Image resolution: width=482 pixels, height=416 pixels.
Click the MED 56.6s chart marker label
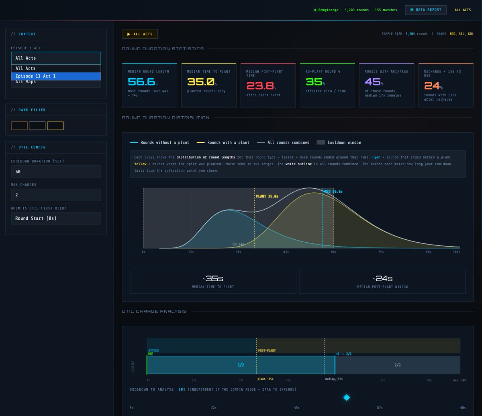pos(333,192)
